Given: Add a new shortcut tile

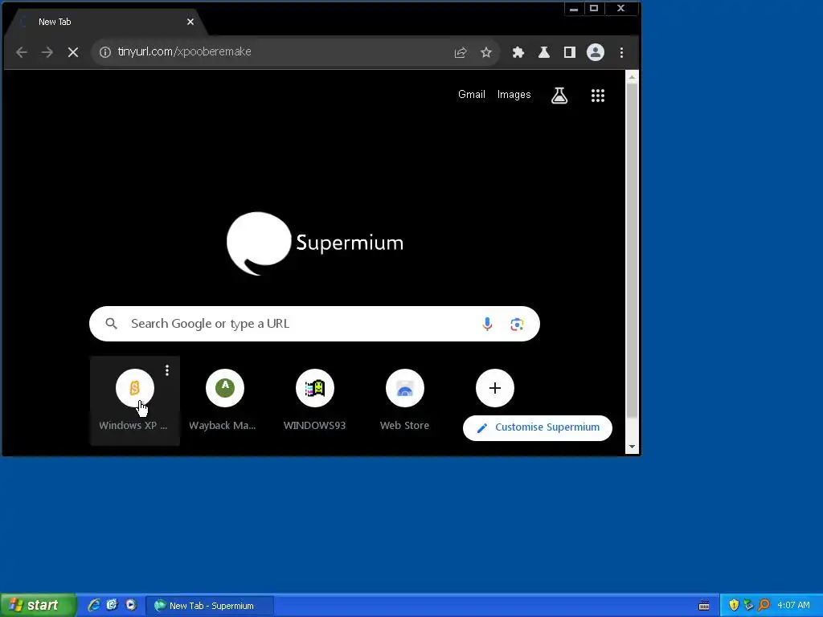Looking at the screenshot, I should pos(495,388).
